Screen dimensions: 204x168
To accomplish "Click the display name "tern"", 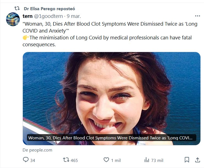I will pyautogui.click(x=28, y=16).
